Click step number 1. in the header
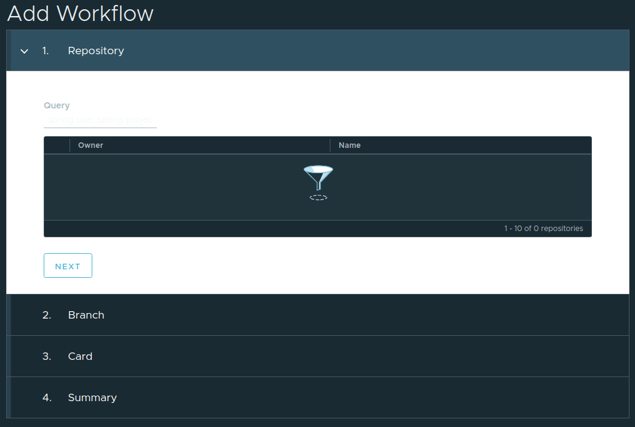This screenshot has width=635, height=427. (46, 51)
